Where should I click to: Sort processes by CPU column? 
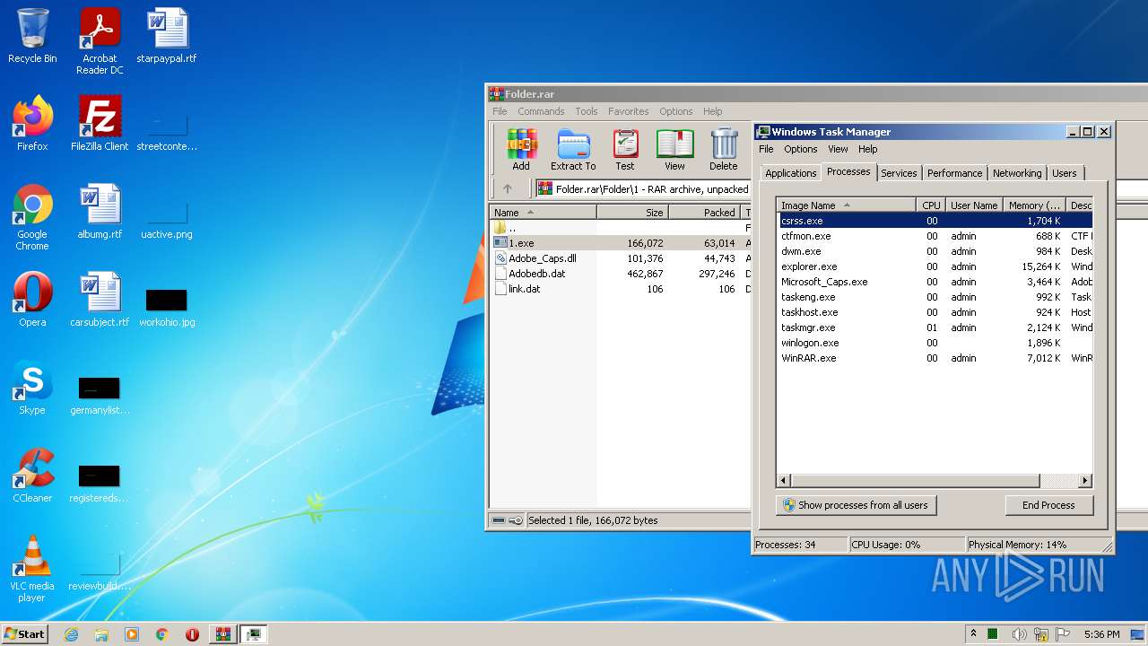pos(931,205)
